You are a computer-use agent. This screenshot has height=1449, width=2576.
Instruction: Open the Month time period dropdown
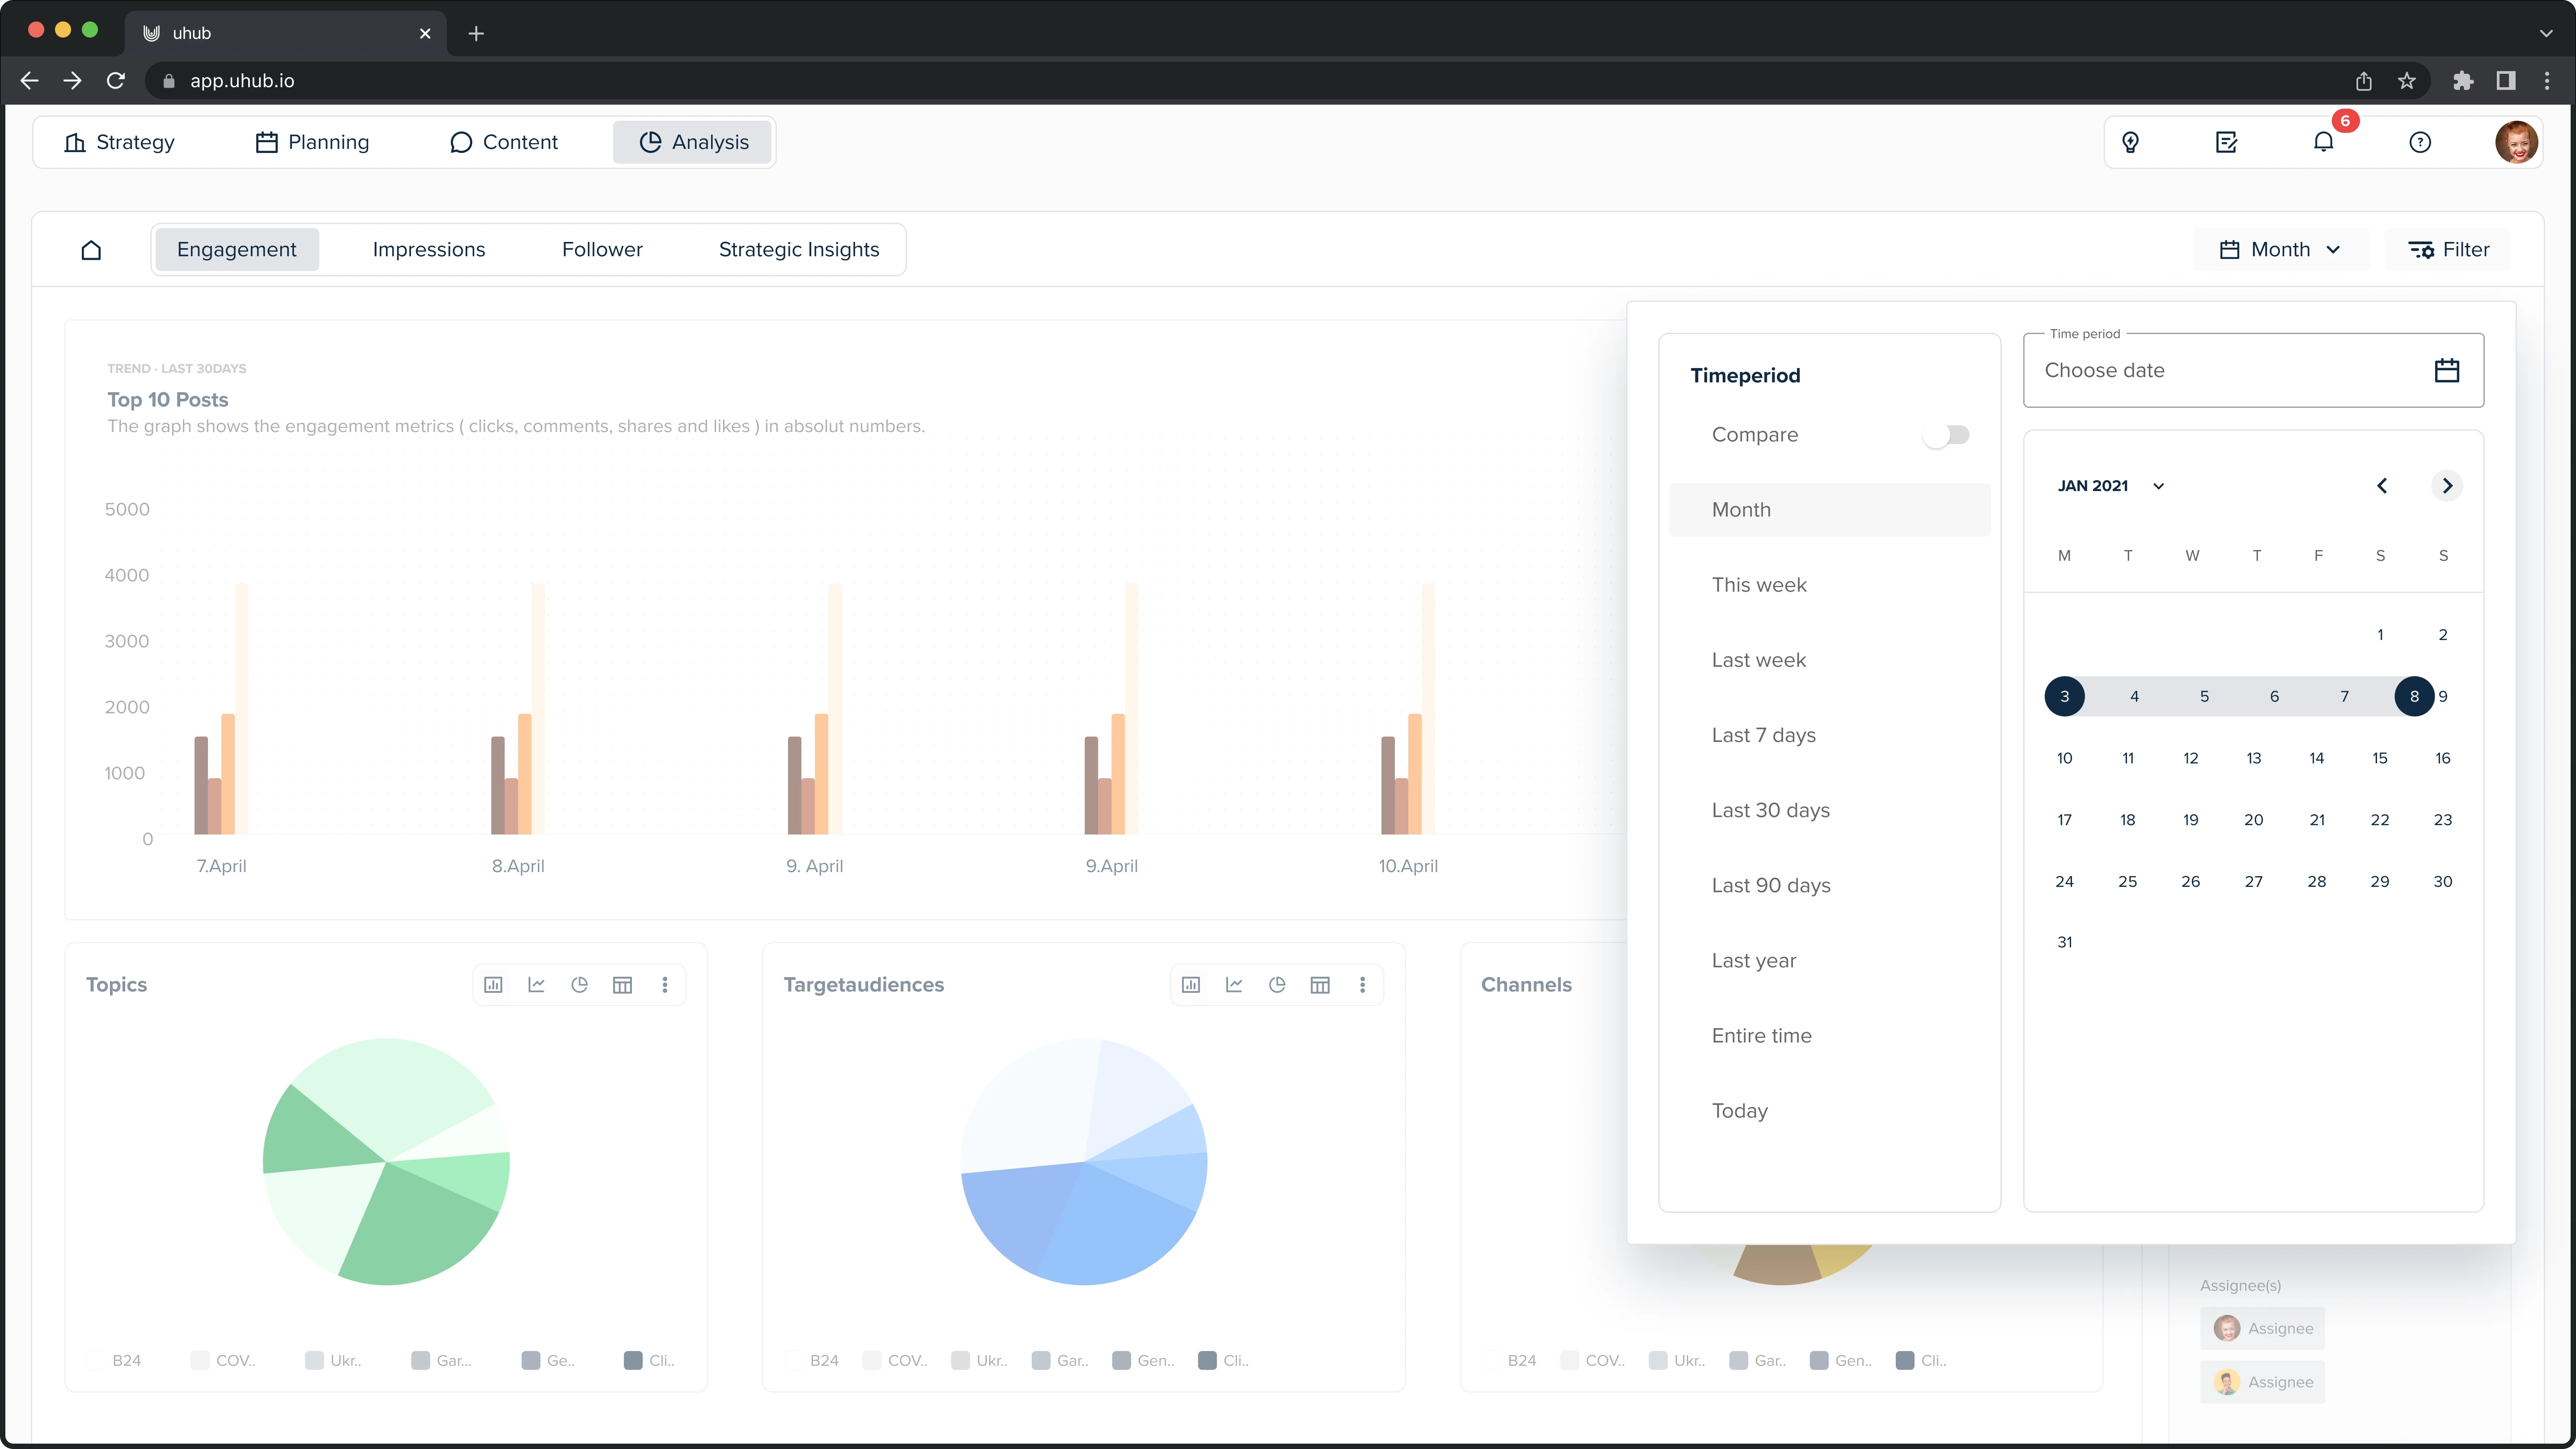[x=2280, y=250]
